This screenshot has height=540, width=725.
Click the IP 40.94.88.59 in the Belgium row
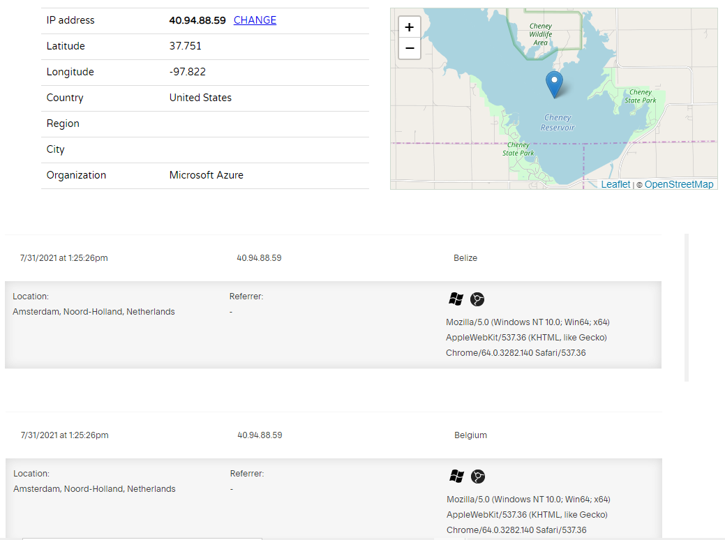pyautogui.click(x=260, y=435)
